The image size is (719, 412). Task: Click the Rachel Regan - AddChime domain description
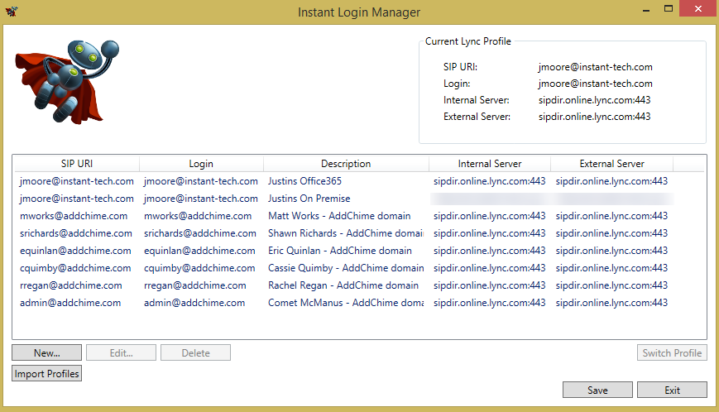coord(343,285)
